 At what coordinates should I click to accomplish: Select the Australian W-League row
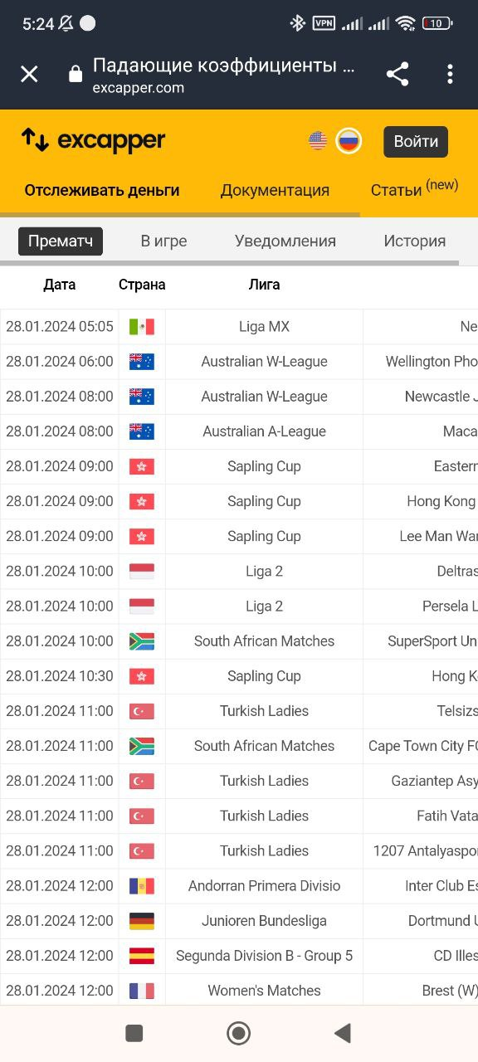click(265, 362)
